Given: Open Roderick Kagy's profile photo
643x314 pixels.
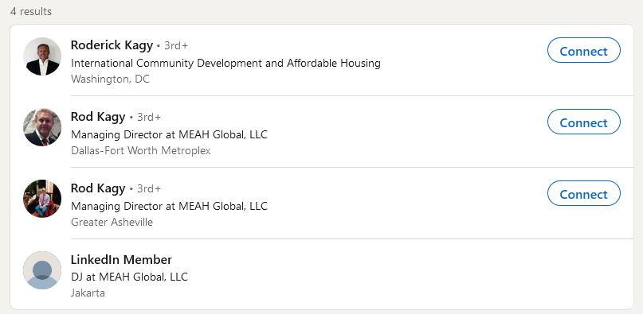Looking at the screenshot, I should pyautogui.click(x=42, y=56).
